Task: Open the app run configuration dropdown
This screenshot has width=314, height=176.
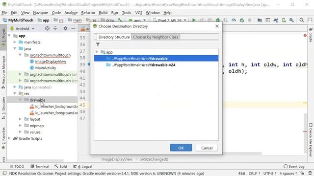Action: click(x=137, y=20)
